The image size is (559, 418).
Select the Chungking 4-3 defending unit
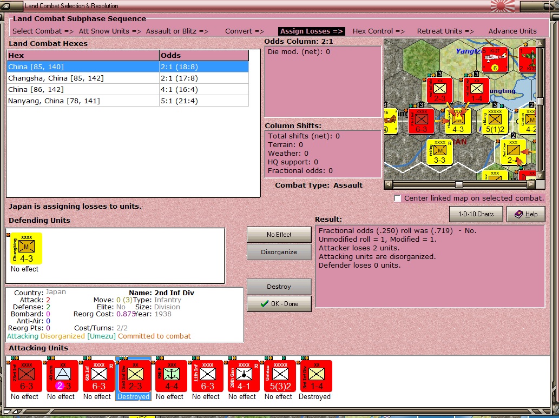(x=27, y=248)
